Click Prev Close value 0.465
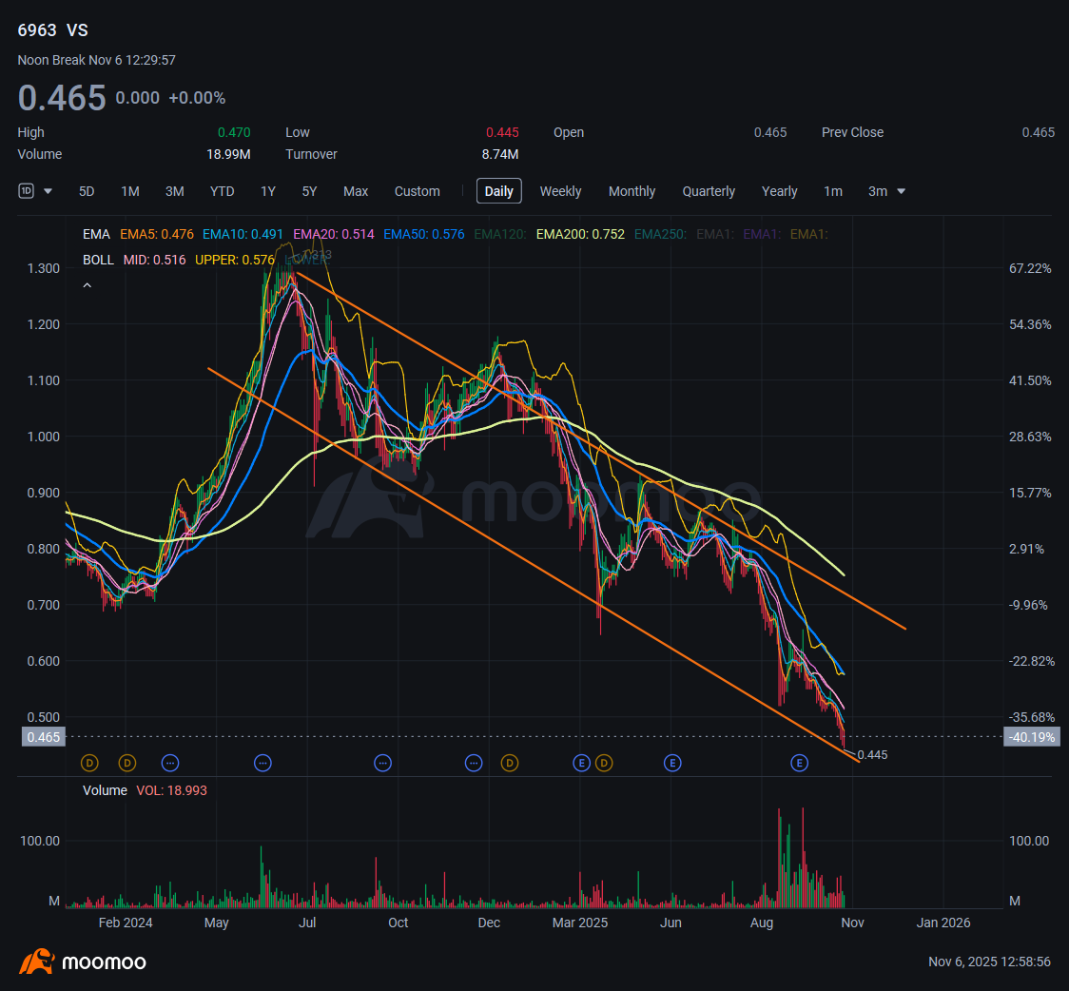Viewport: 1069px width, 991px height. pos(1039,132)
